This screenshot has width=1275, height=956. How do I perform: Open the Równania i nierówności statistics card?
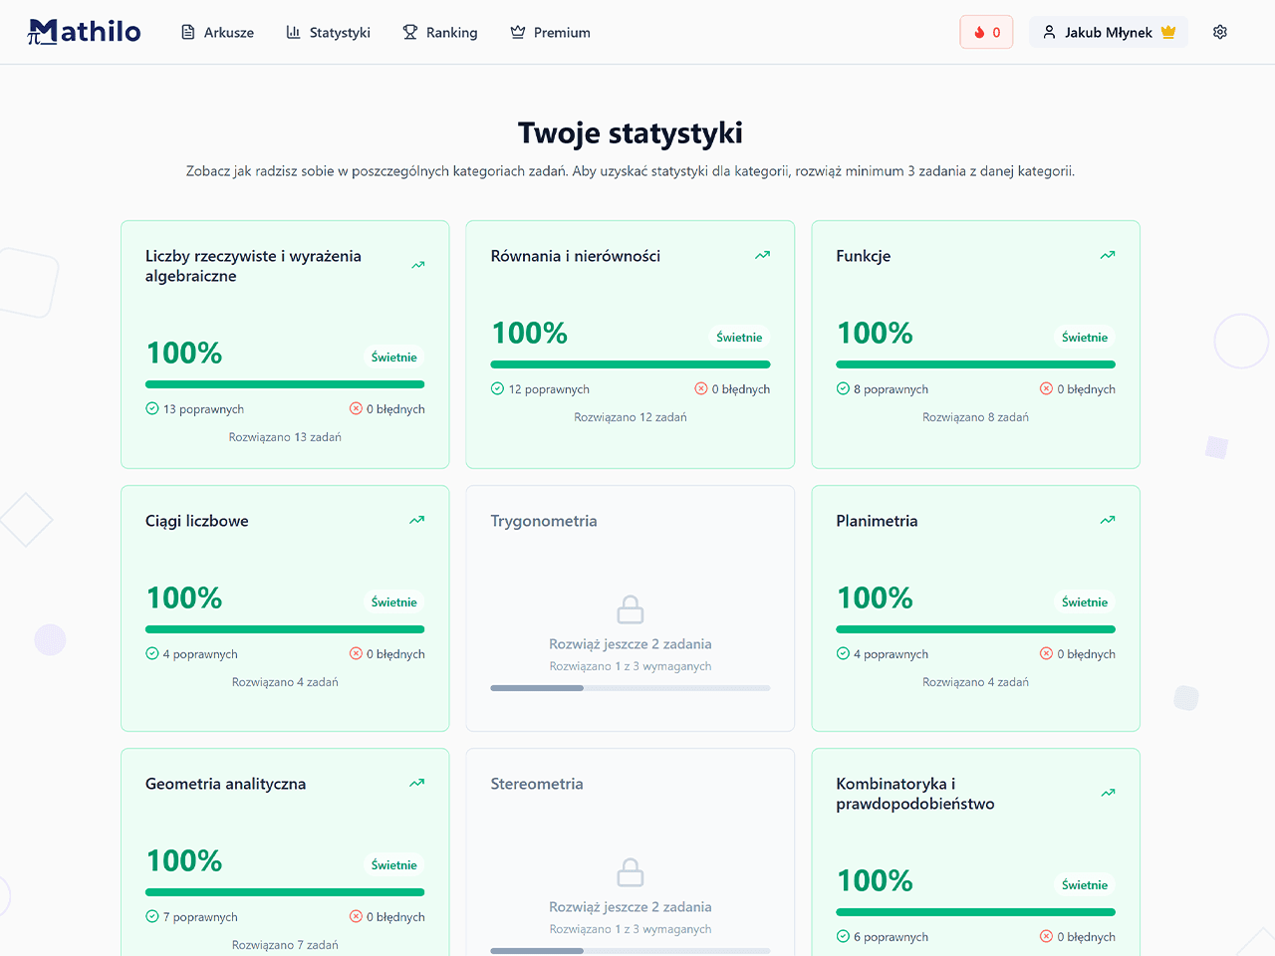[630, 344]
